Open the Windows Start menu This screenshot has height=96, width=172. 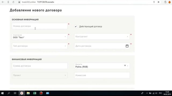click(x=2, y=93)
